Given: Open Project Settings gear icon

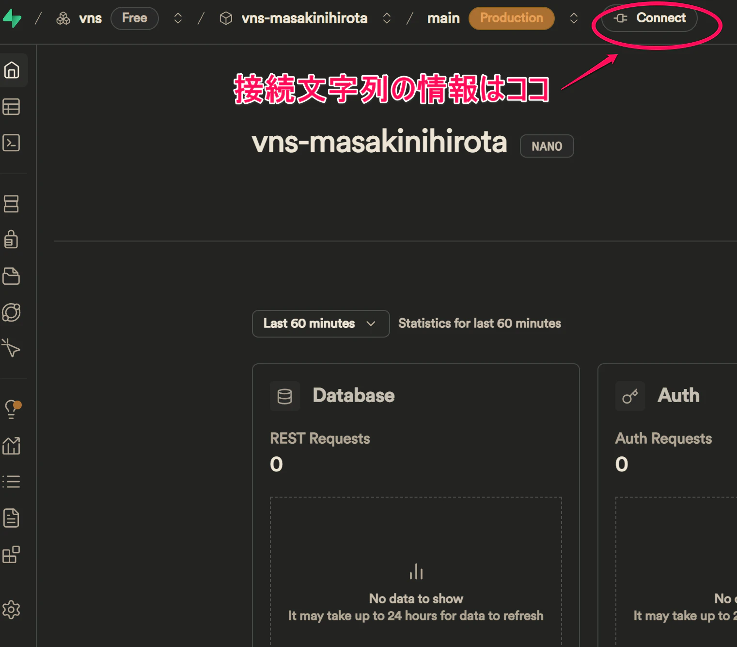Looking at the screenshot, I should (11, 610).
